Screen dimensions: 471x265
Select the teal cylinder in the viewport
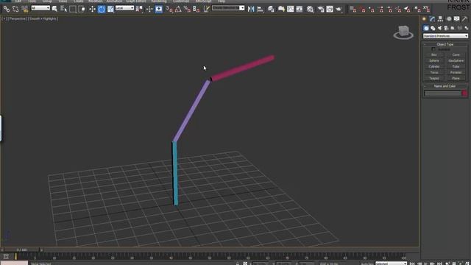175,174
